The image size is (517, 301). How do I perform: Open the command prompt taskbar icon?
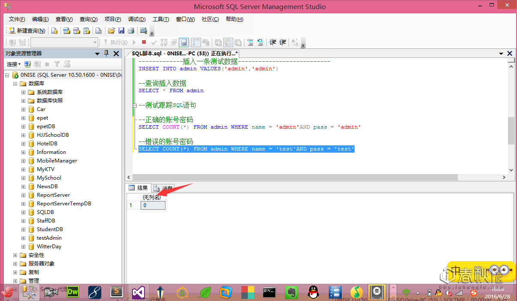click(269, 292)
